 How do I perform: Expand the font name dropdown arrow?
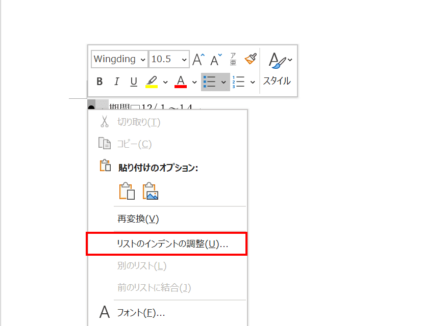pos(143,60)
